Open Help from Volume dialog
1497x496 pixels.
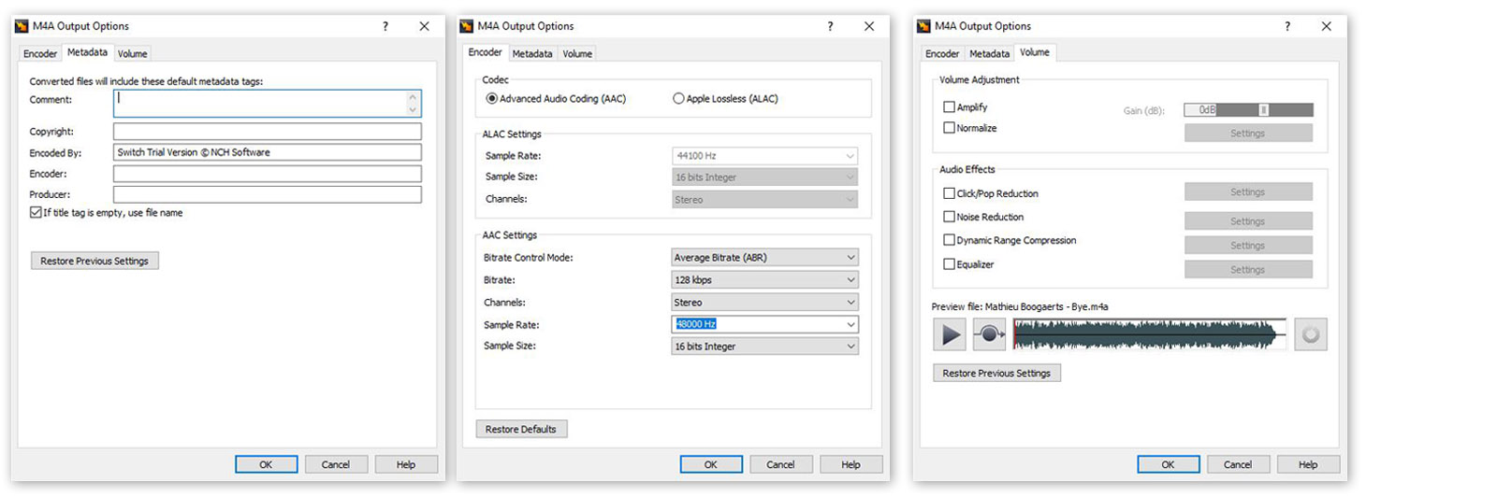click(1308, 464)
